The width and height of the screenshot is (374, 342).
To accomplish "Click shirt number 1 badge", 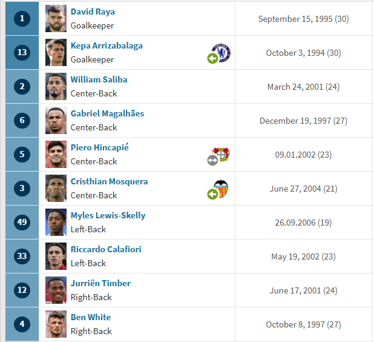I will [x=22, y=18].
